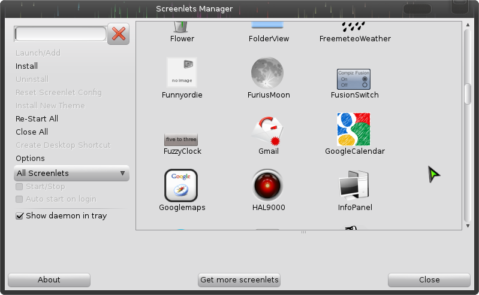
Task: Click the About button
Action: click(x=49, y=280)
